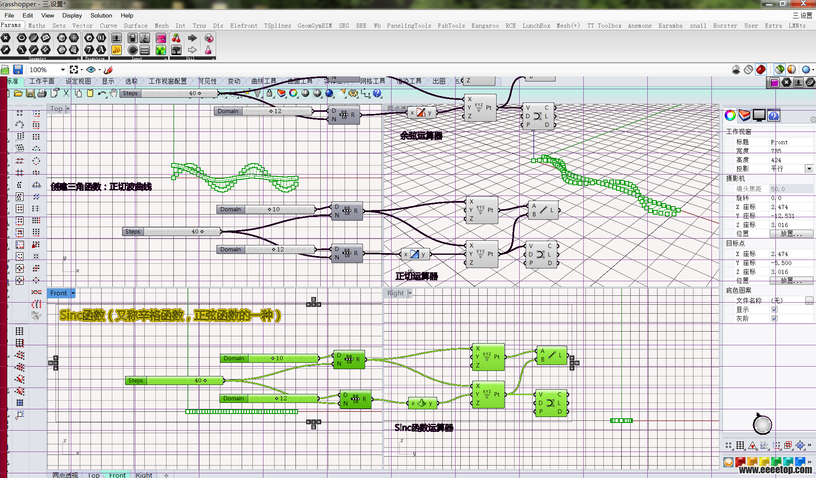Select the Number parameter icon labeled 0.1
The image size is (816, 478).
click(x=101, y=38)
